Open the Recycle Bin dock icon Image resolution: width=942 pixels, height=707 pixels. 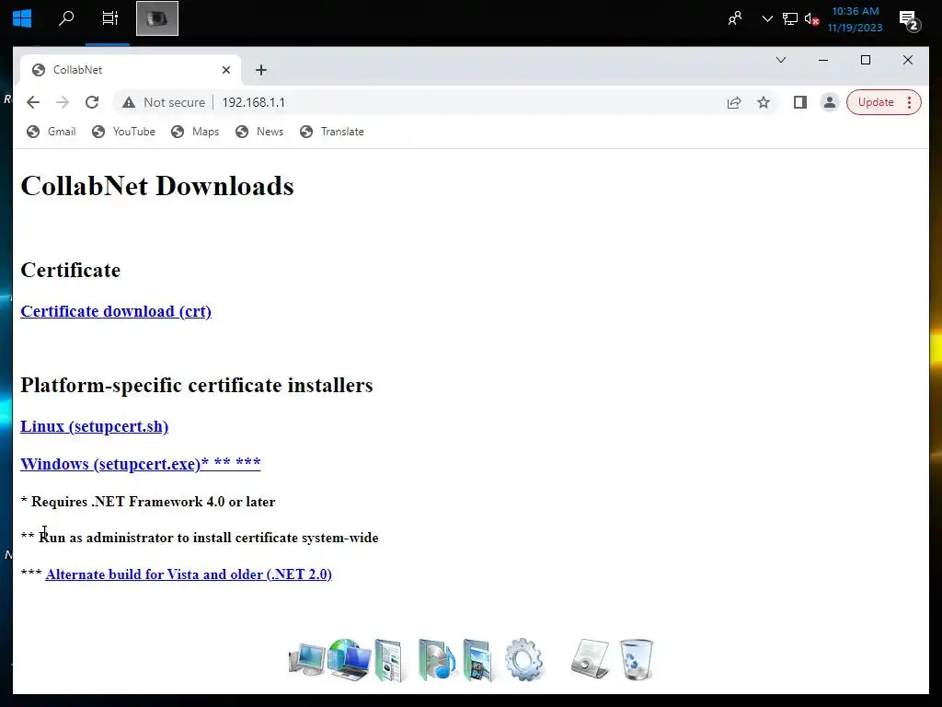click(636, 659)
